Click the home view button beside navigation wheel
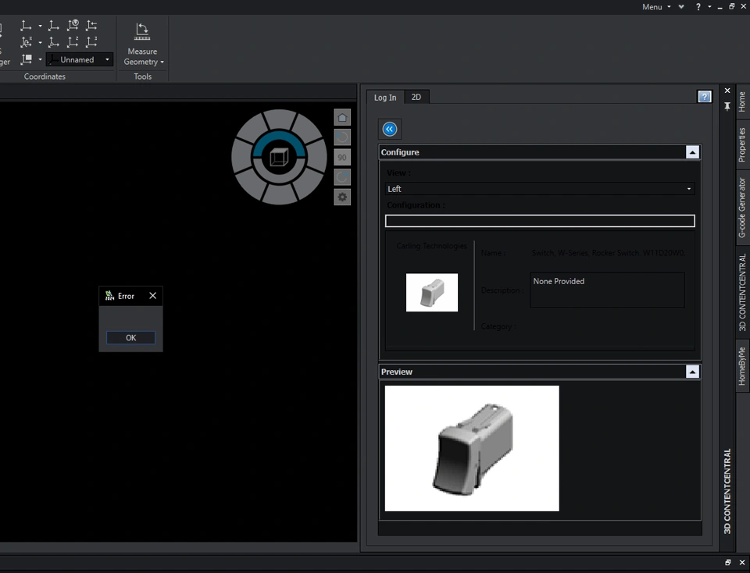The image size is (750, 573). click(342, 118)
